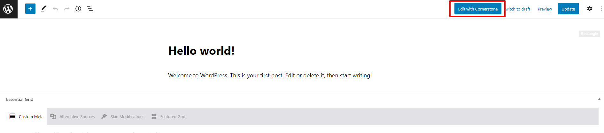Screen dimensions: 604x133
Task: Collapse the Essential Grid panel arrow
Action: point(599,99)
